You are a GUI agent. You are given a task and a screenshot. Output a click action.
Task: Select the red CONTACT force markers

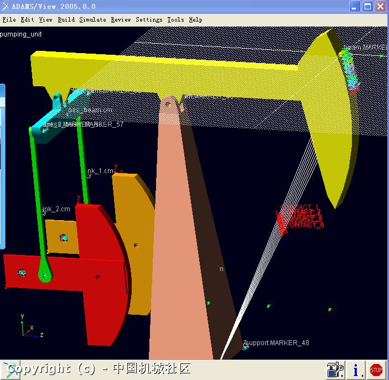(x=302, y=216)
